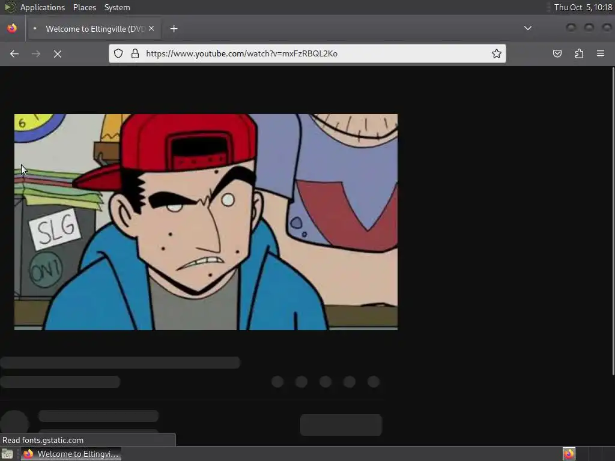This screenshot has width=615, height=461.
Task: Switch to Firefox window in bottom taskbar
Action: (x=71, y=454)
